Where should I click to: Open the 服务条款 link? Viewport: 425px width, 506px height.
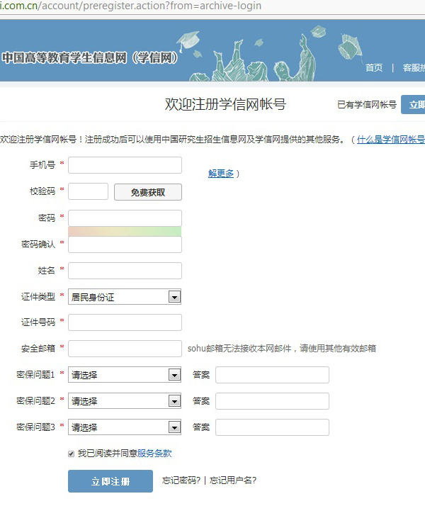[x=154, y=454]
